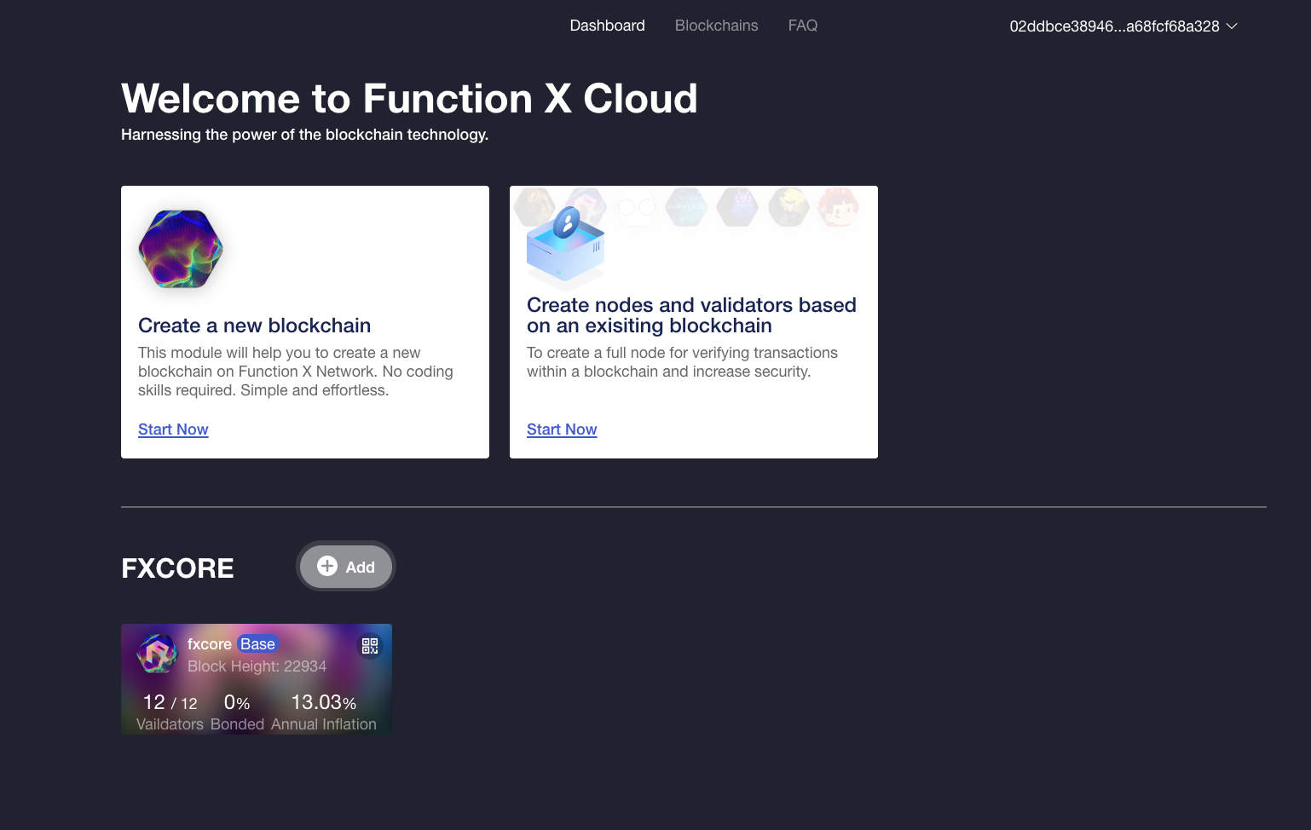The width and height of the screenshot is (1311, 830).
Task: Click the 13.03% Annual Inflation value
Action: pos(324,702)
